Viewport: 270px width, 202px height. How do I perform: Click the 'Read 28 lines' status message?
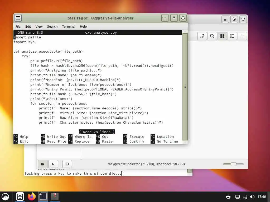coord(97,132)
